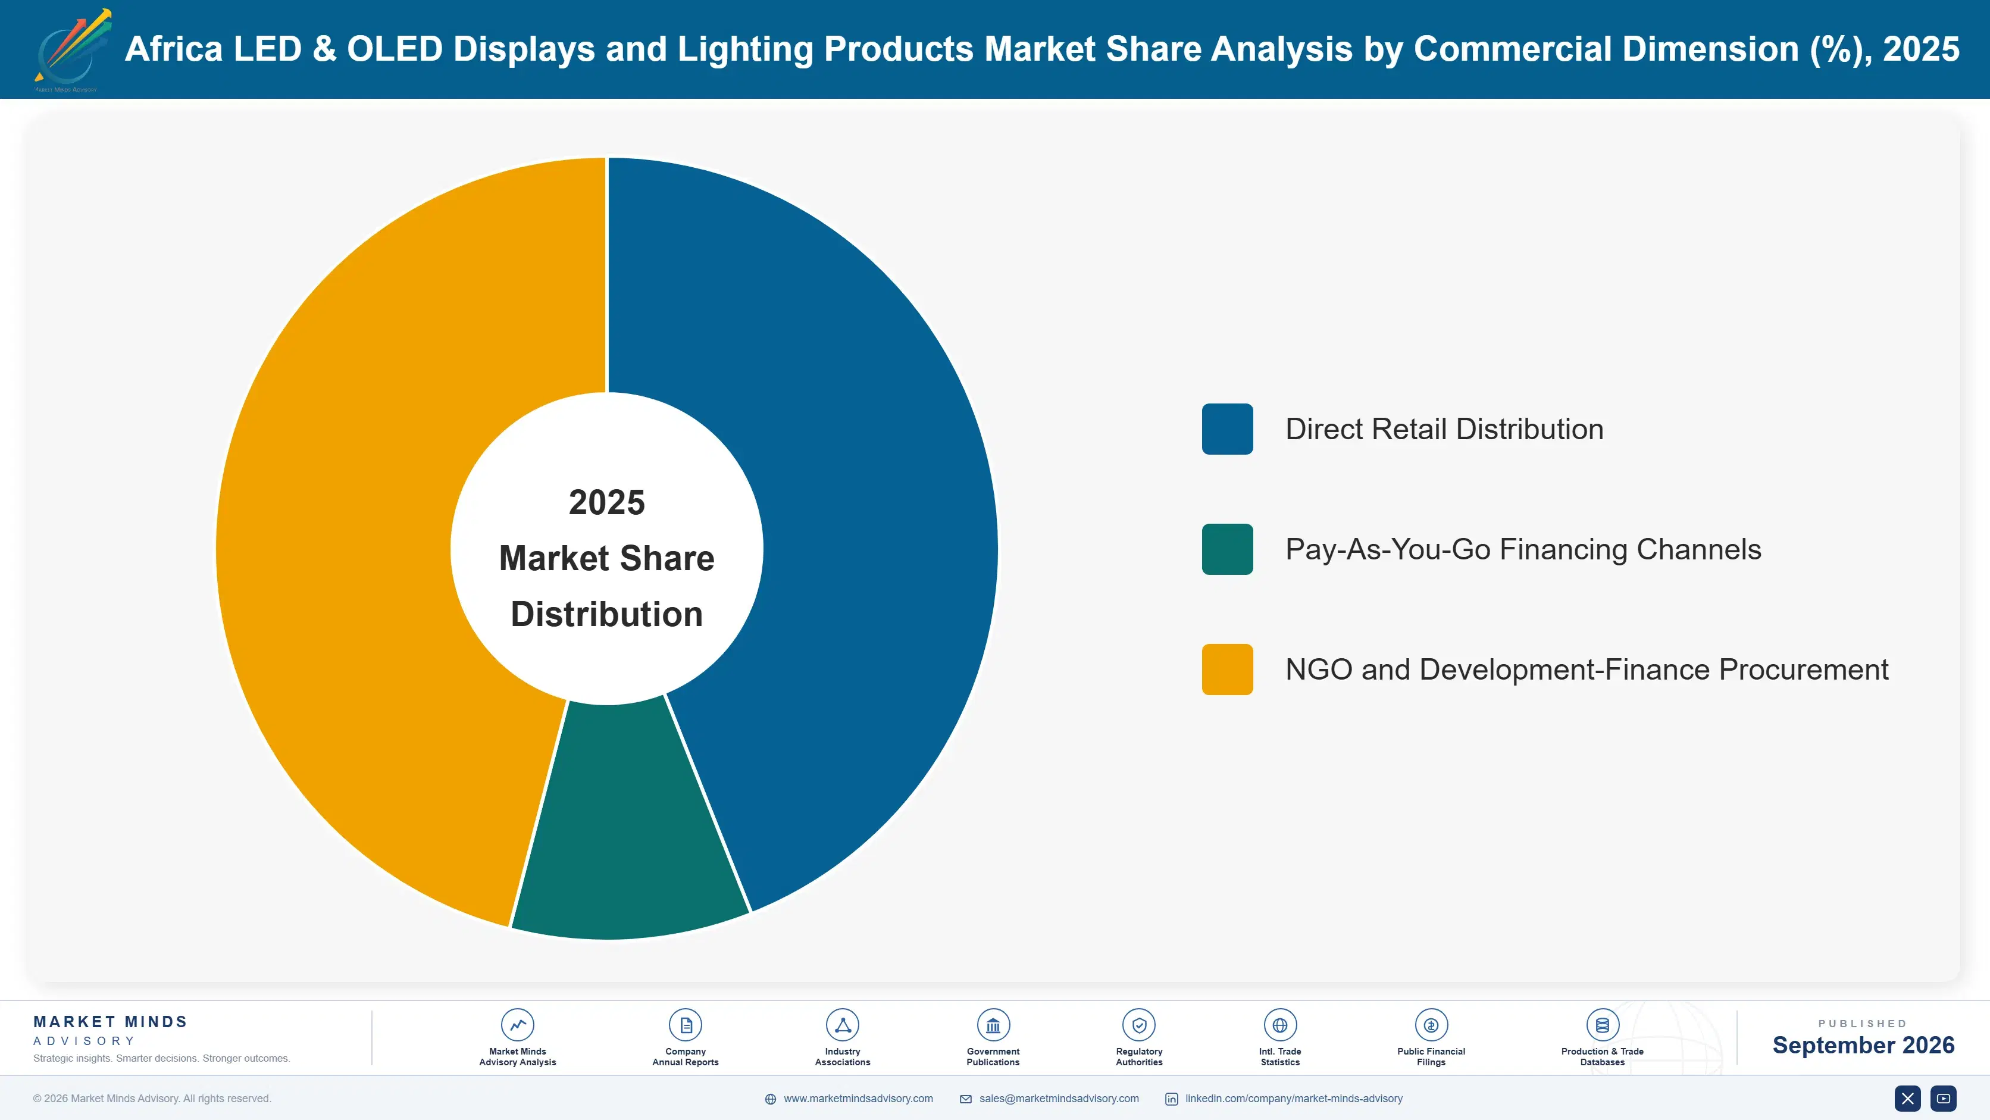
Task: Click NGO and Development-Finance Procurement label
Action: tap(1587, 670)
